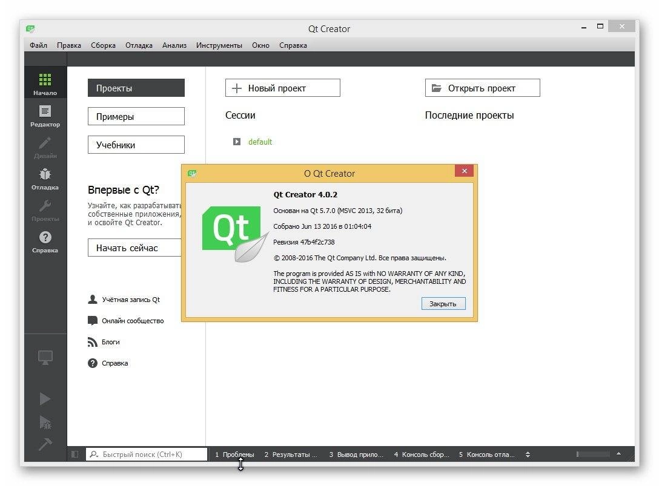Open the Отладка mode with bug icon
The height and width of the screenshot is (486, 659).
(x=45, y=179)
